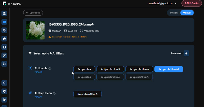Click the video file name text
This screenshot has width=204, height=107.
[71, 24]
